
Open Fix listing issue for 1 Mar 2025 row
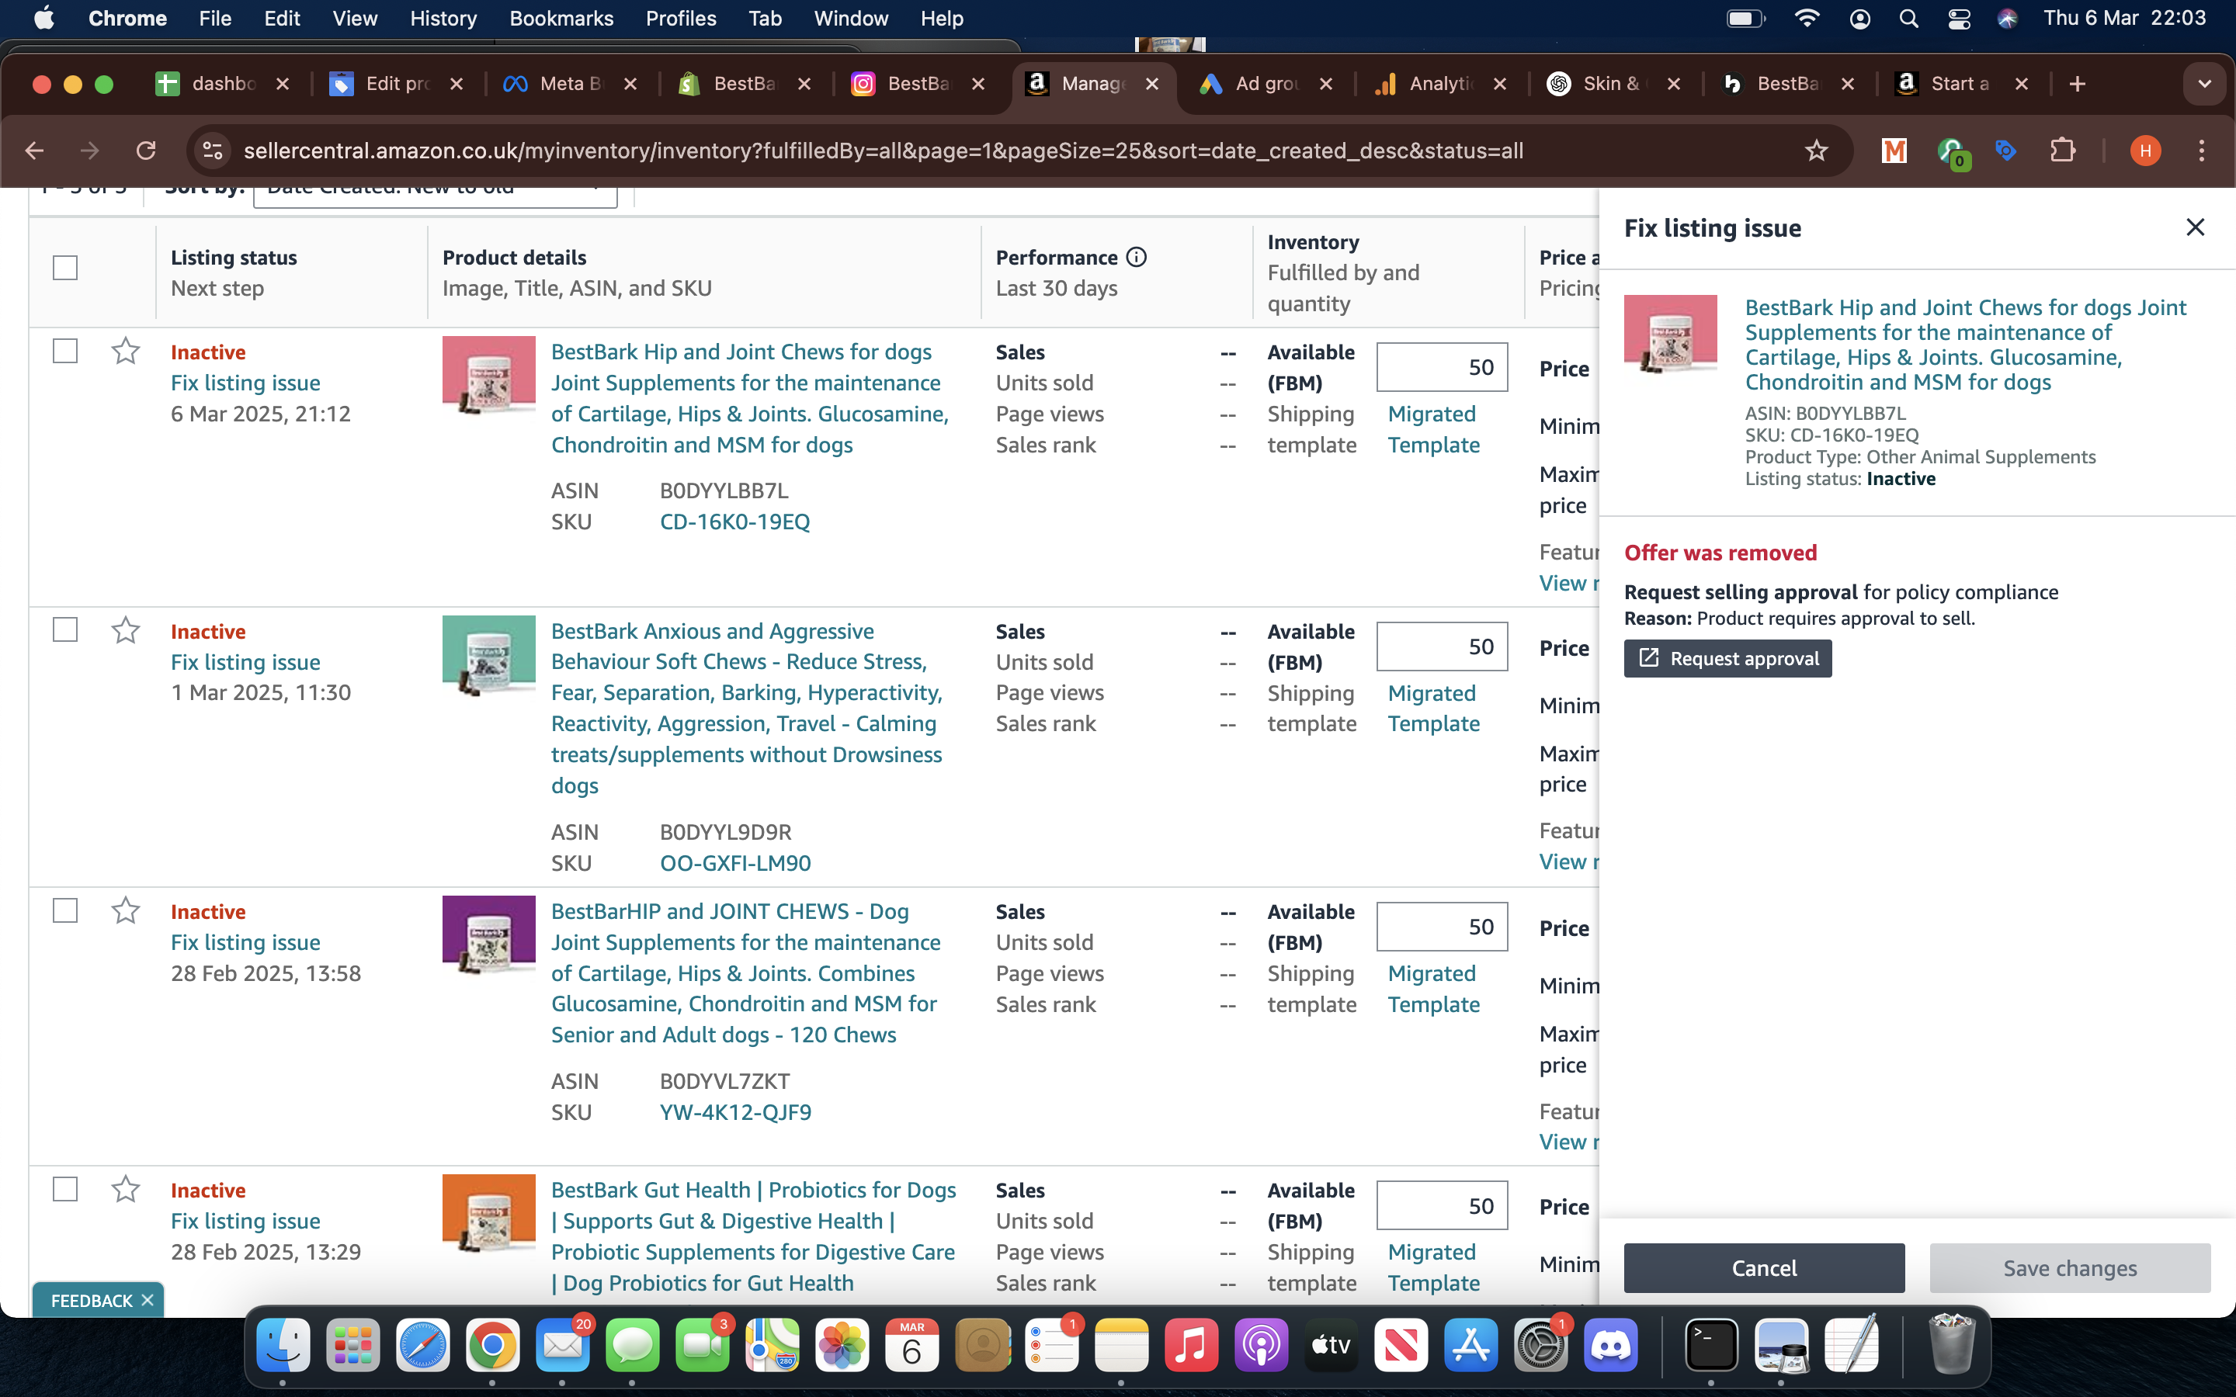point(246,661)
